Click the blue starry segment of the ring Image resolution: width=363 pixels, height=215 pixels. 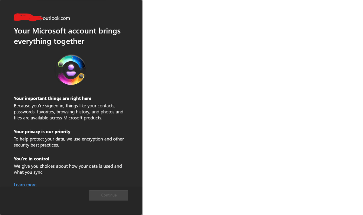pyautogui.click(x=79, y=62)
